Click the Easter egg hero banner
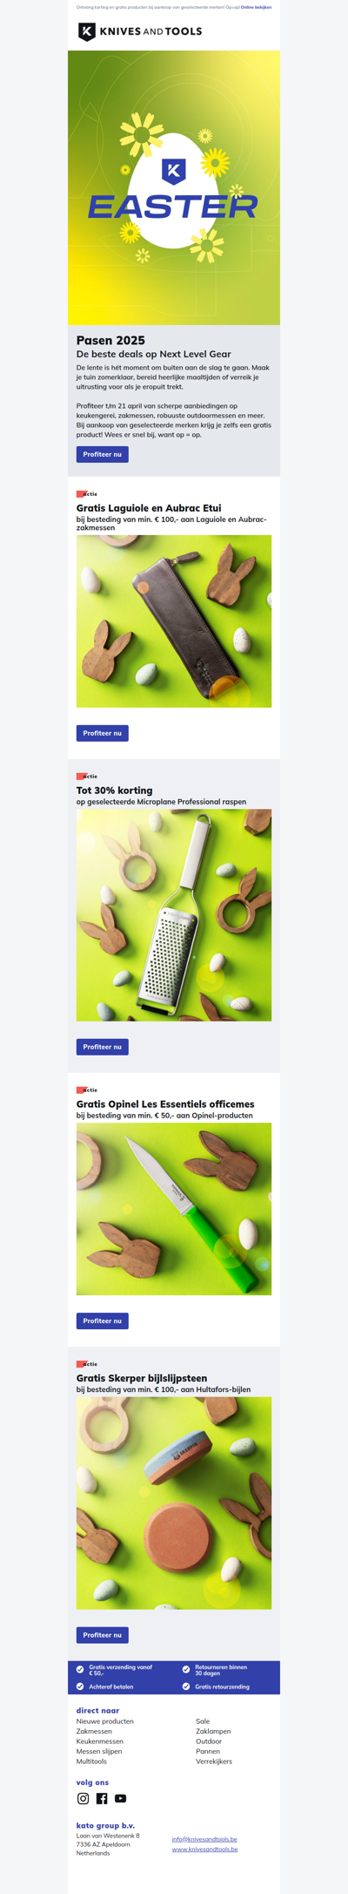Screen dimensions: 348x1894 tap(174, 188)
